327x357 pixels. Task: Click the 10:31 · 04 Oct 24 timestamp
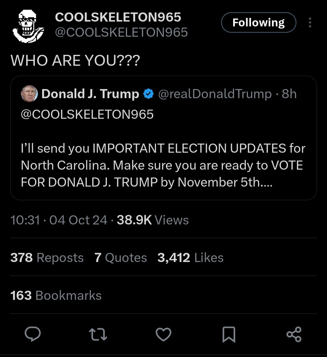pos(59,220)
